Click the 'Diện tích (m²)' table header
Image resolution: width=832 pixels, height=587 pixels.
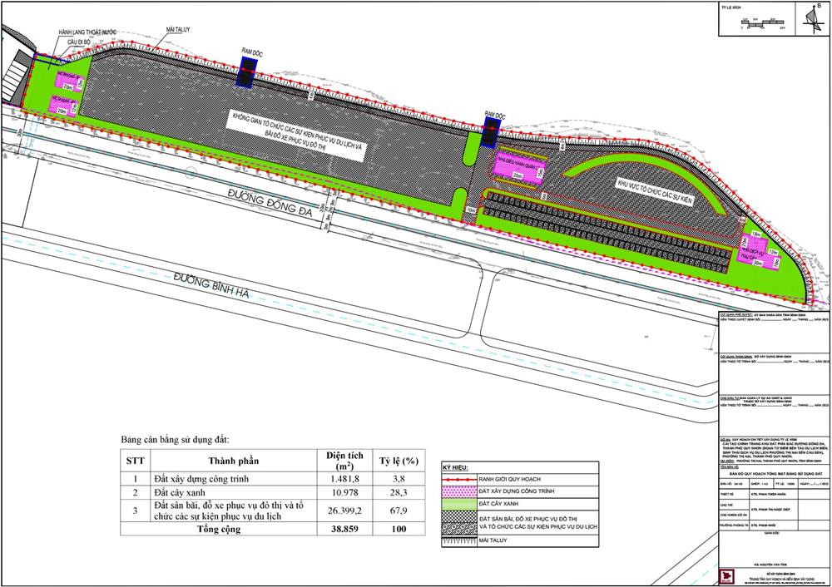(x=345, y=461)
